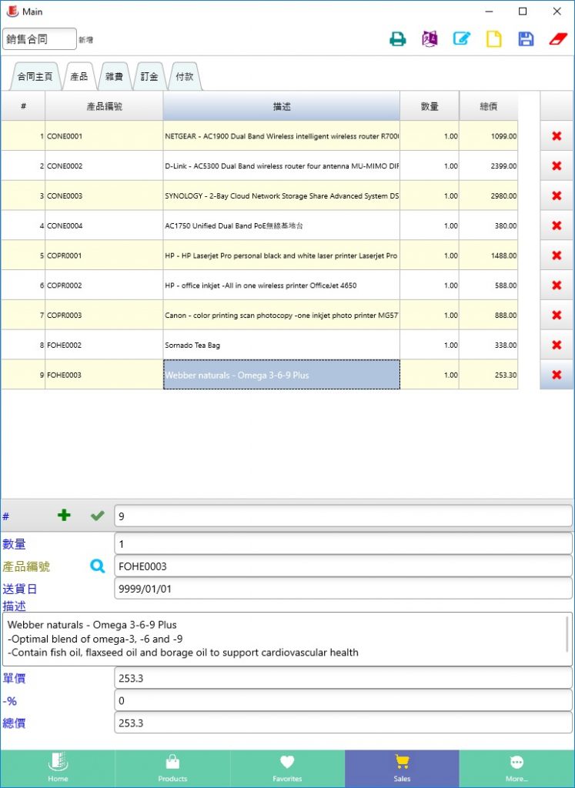Delete row COPR0002 with red X

tap(557, 285)
